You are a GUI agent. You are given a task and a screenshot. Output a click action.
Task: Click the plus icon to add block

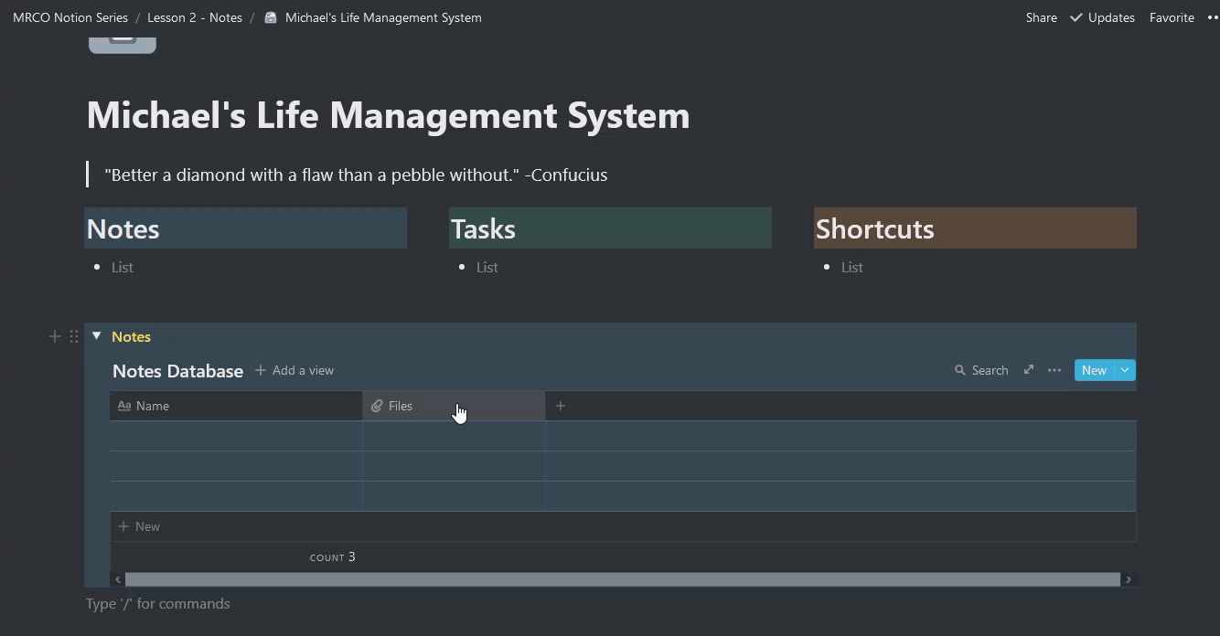pyautogui.click(x=55, y=336)
